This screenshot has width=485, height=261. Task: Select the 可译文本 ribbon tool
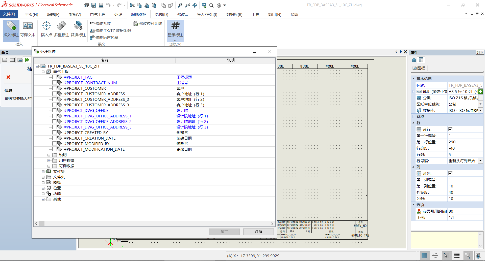[28, 29]
